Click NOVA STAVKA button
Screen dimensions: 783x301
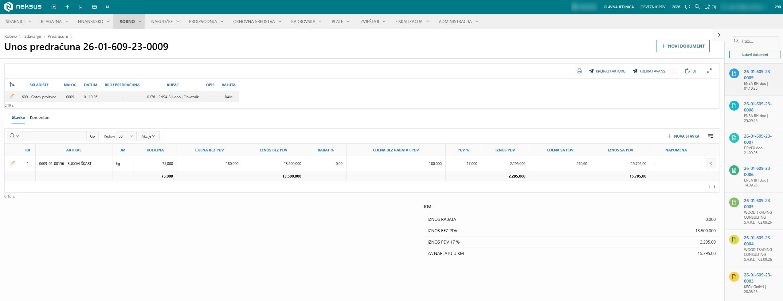(x=683, y=136)
